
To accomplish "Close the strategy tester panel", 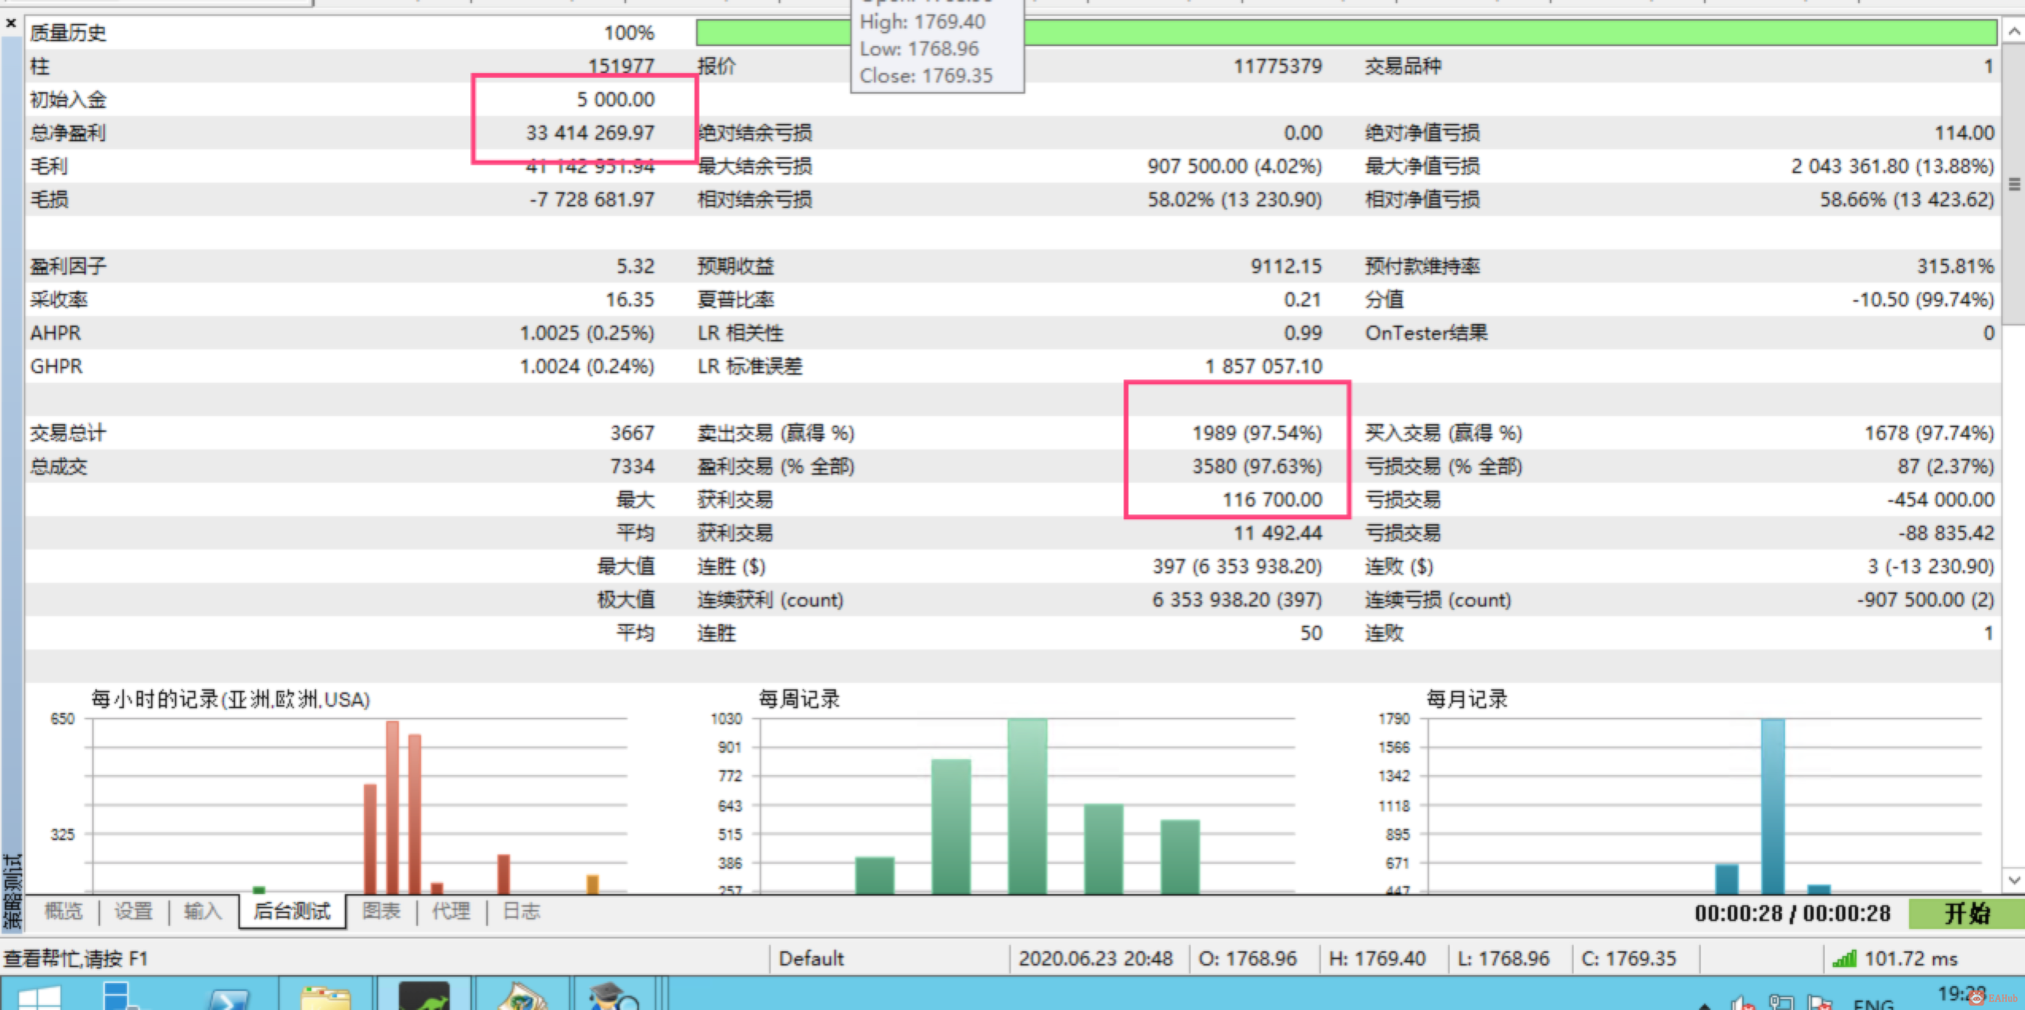I will click(x=11, y=24).
